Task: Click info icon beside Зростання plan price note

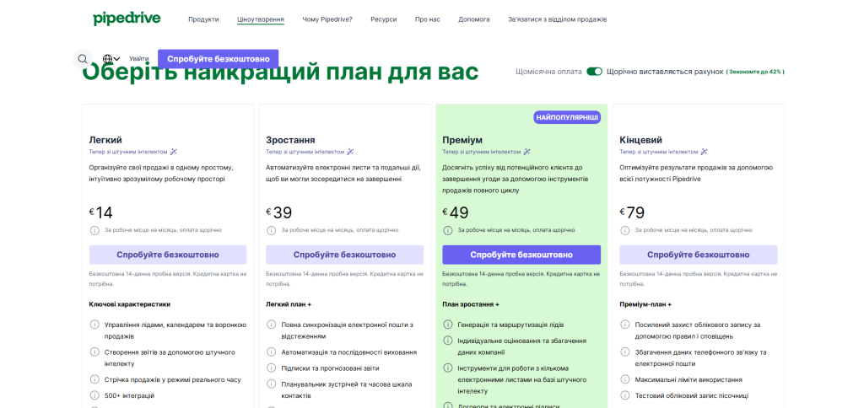Action: tap(272, 230)
